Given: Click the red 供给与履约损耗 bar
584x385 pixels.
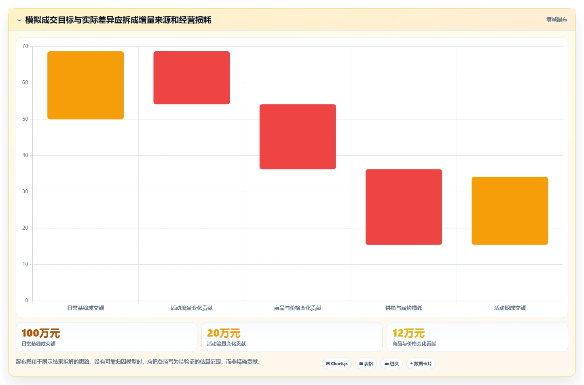Looking at the screenshot, I should (x=404, y=207).
